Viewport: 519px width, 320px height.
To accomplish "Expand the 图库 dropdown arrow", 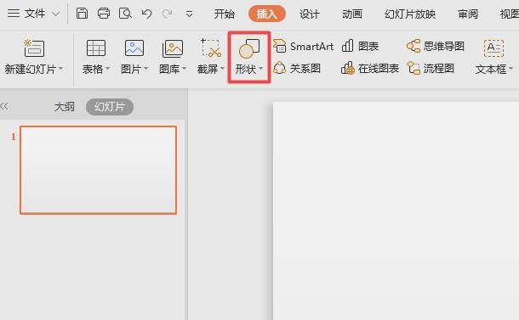I will 184,69.
